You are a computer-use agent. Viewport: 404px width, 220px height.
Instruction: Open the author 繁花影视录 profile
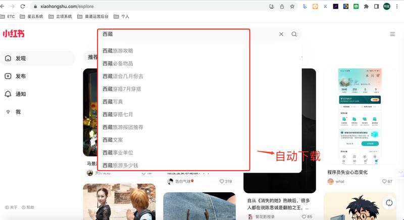(x=261, y=217)
